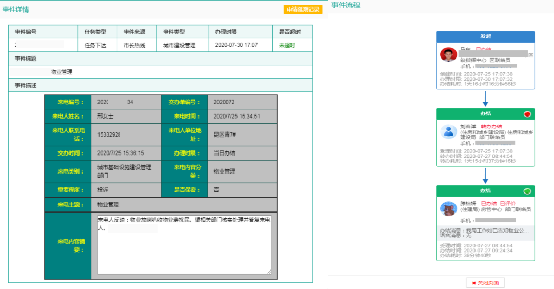
Task: Click the 办理时限 column header
Action: 241,32
